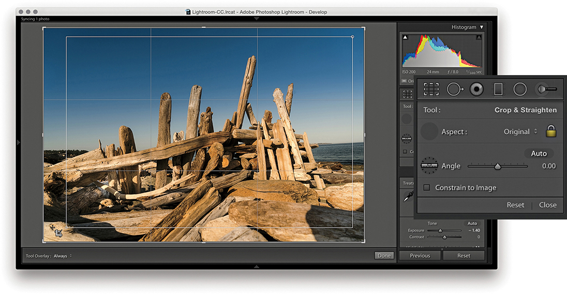Select the Crop Overlay tool icon
The height and width of the screenshot is (294, 567).
click(x=431, y=89)
